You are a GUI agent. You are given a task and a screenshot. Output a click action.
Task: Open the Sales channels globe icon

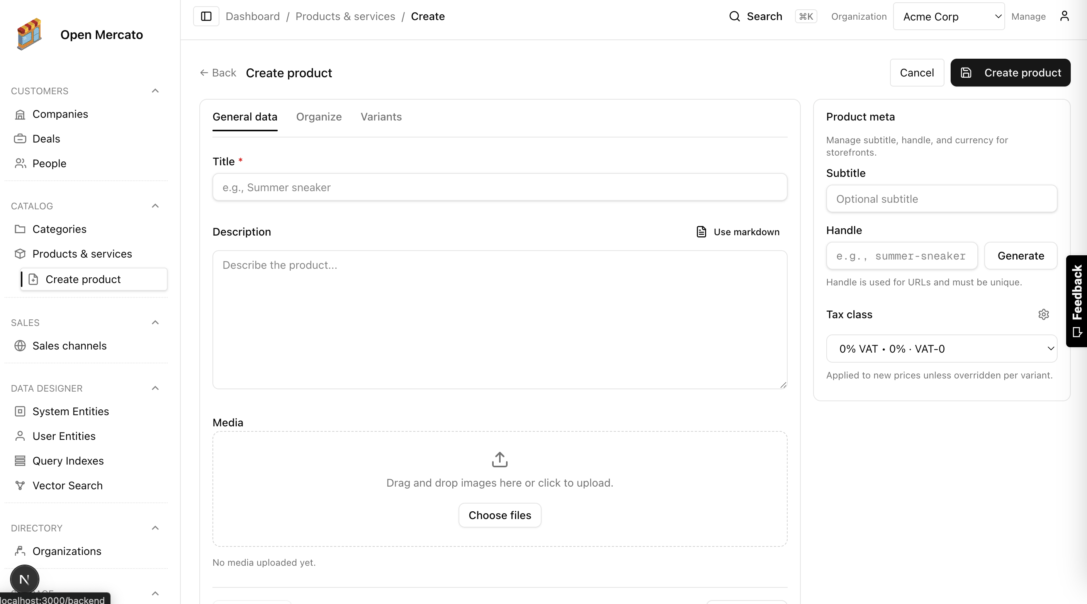coord(20,345)
